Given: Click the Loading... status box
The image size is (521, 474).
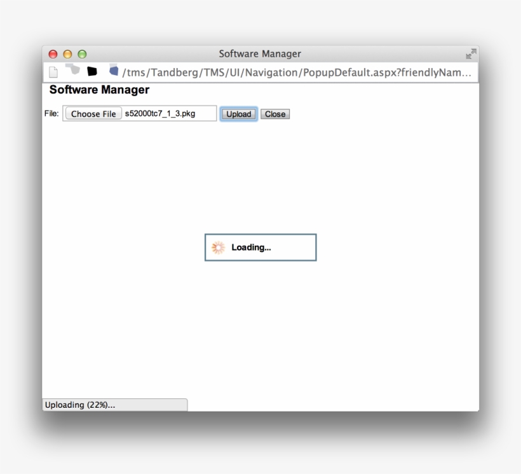Looking at the screenshot, I should click(x=260, y=247).
